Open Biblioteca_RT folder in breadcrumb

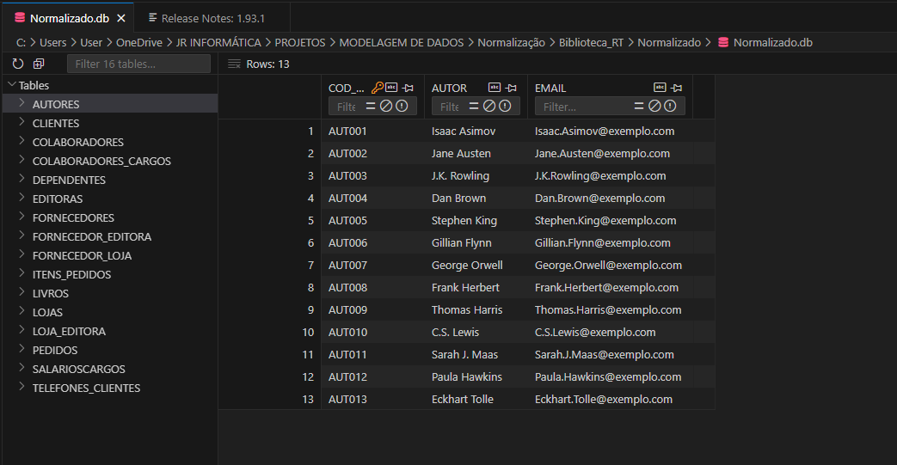point(591,42)
